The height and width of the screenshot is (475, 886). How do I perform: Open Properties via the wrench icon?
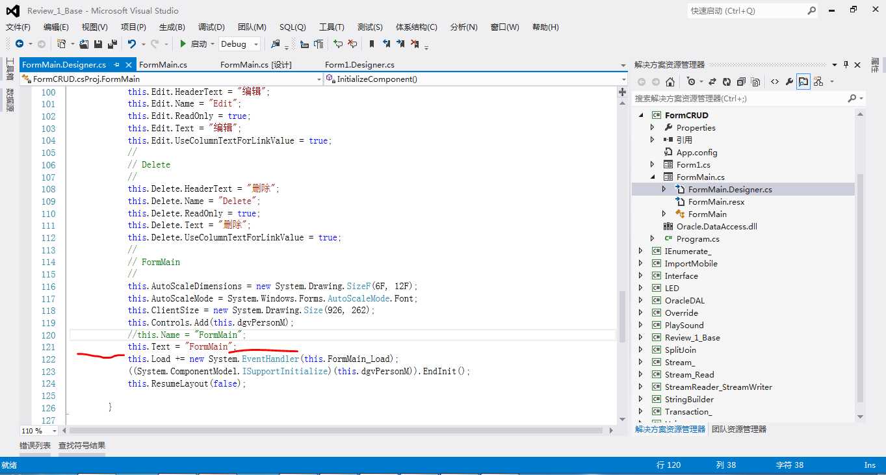coord(789,82)
